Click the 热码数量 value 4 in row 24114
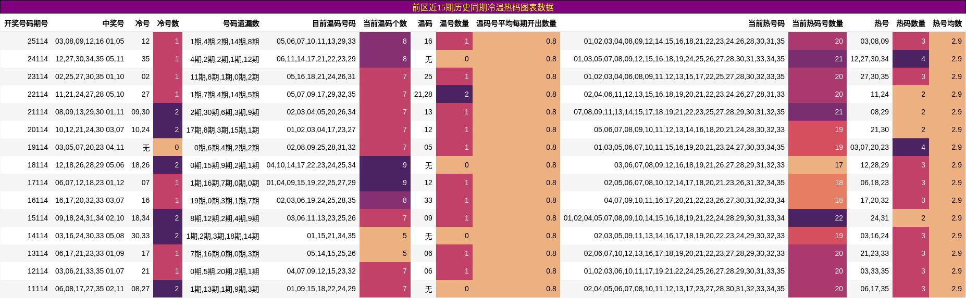This screenshot has height=298, width=966. pos(911,59)
